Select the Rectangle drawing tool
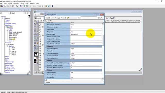The image size is (165, 93). click(35, 26)
